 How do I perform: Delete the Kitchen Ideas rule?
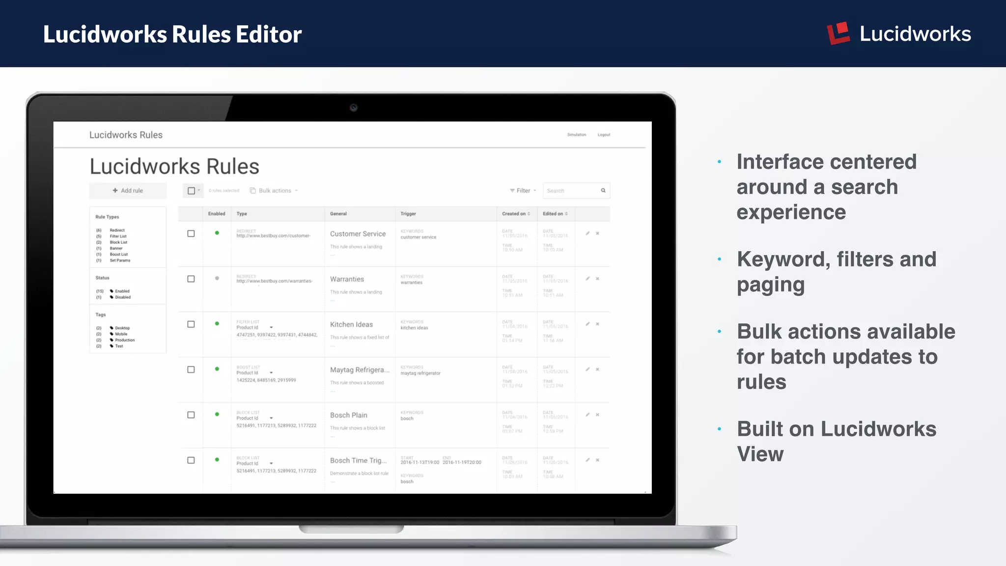(x=598, y=324)
